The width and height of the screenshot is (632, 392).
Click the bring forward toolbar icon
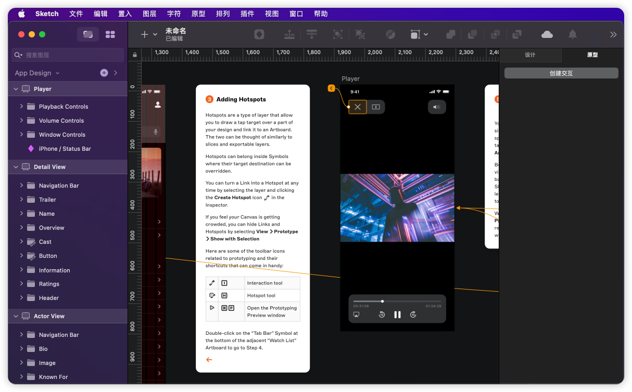tap(289, 34)
